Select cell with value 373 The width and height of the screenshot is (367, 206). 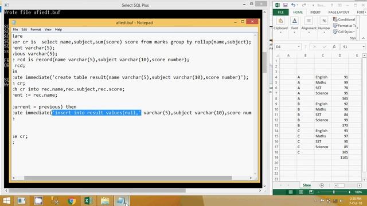pyautogui.click(x=340, y=125)
